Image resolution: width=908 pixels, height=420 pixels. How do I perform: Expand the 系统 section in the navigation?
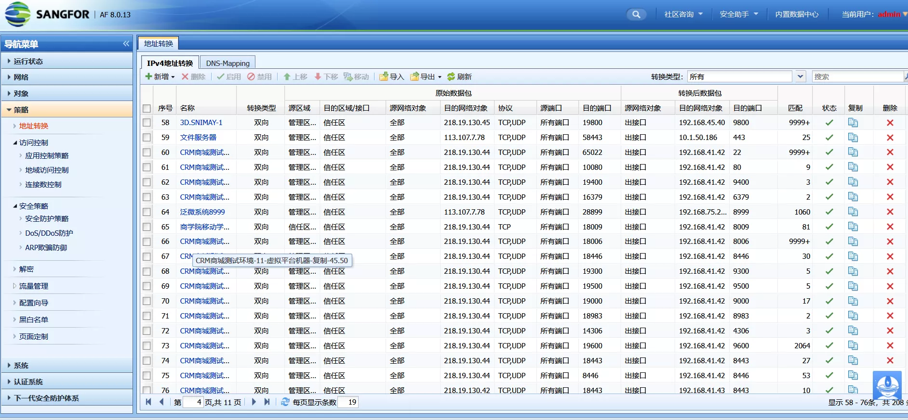(21, 366)
